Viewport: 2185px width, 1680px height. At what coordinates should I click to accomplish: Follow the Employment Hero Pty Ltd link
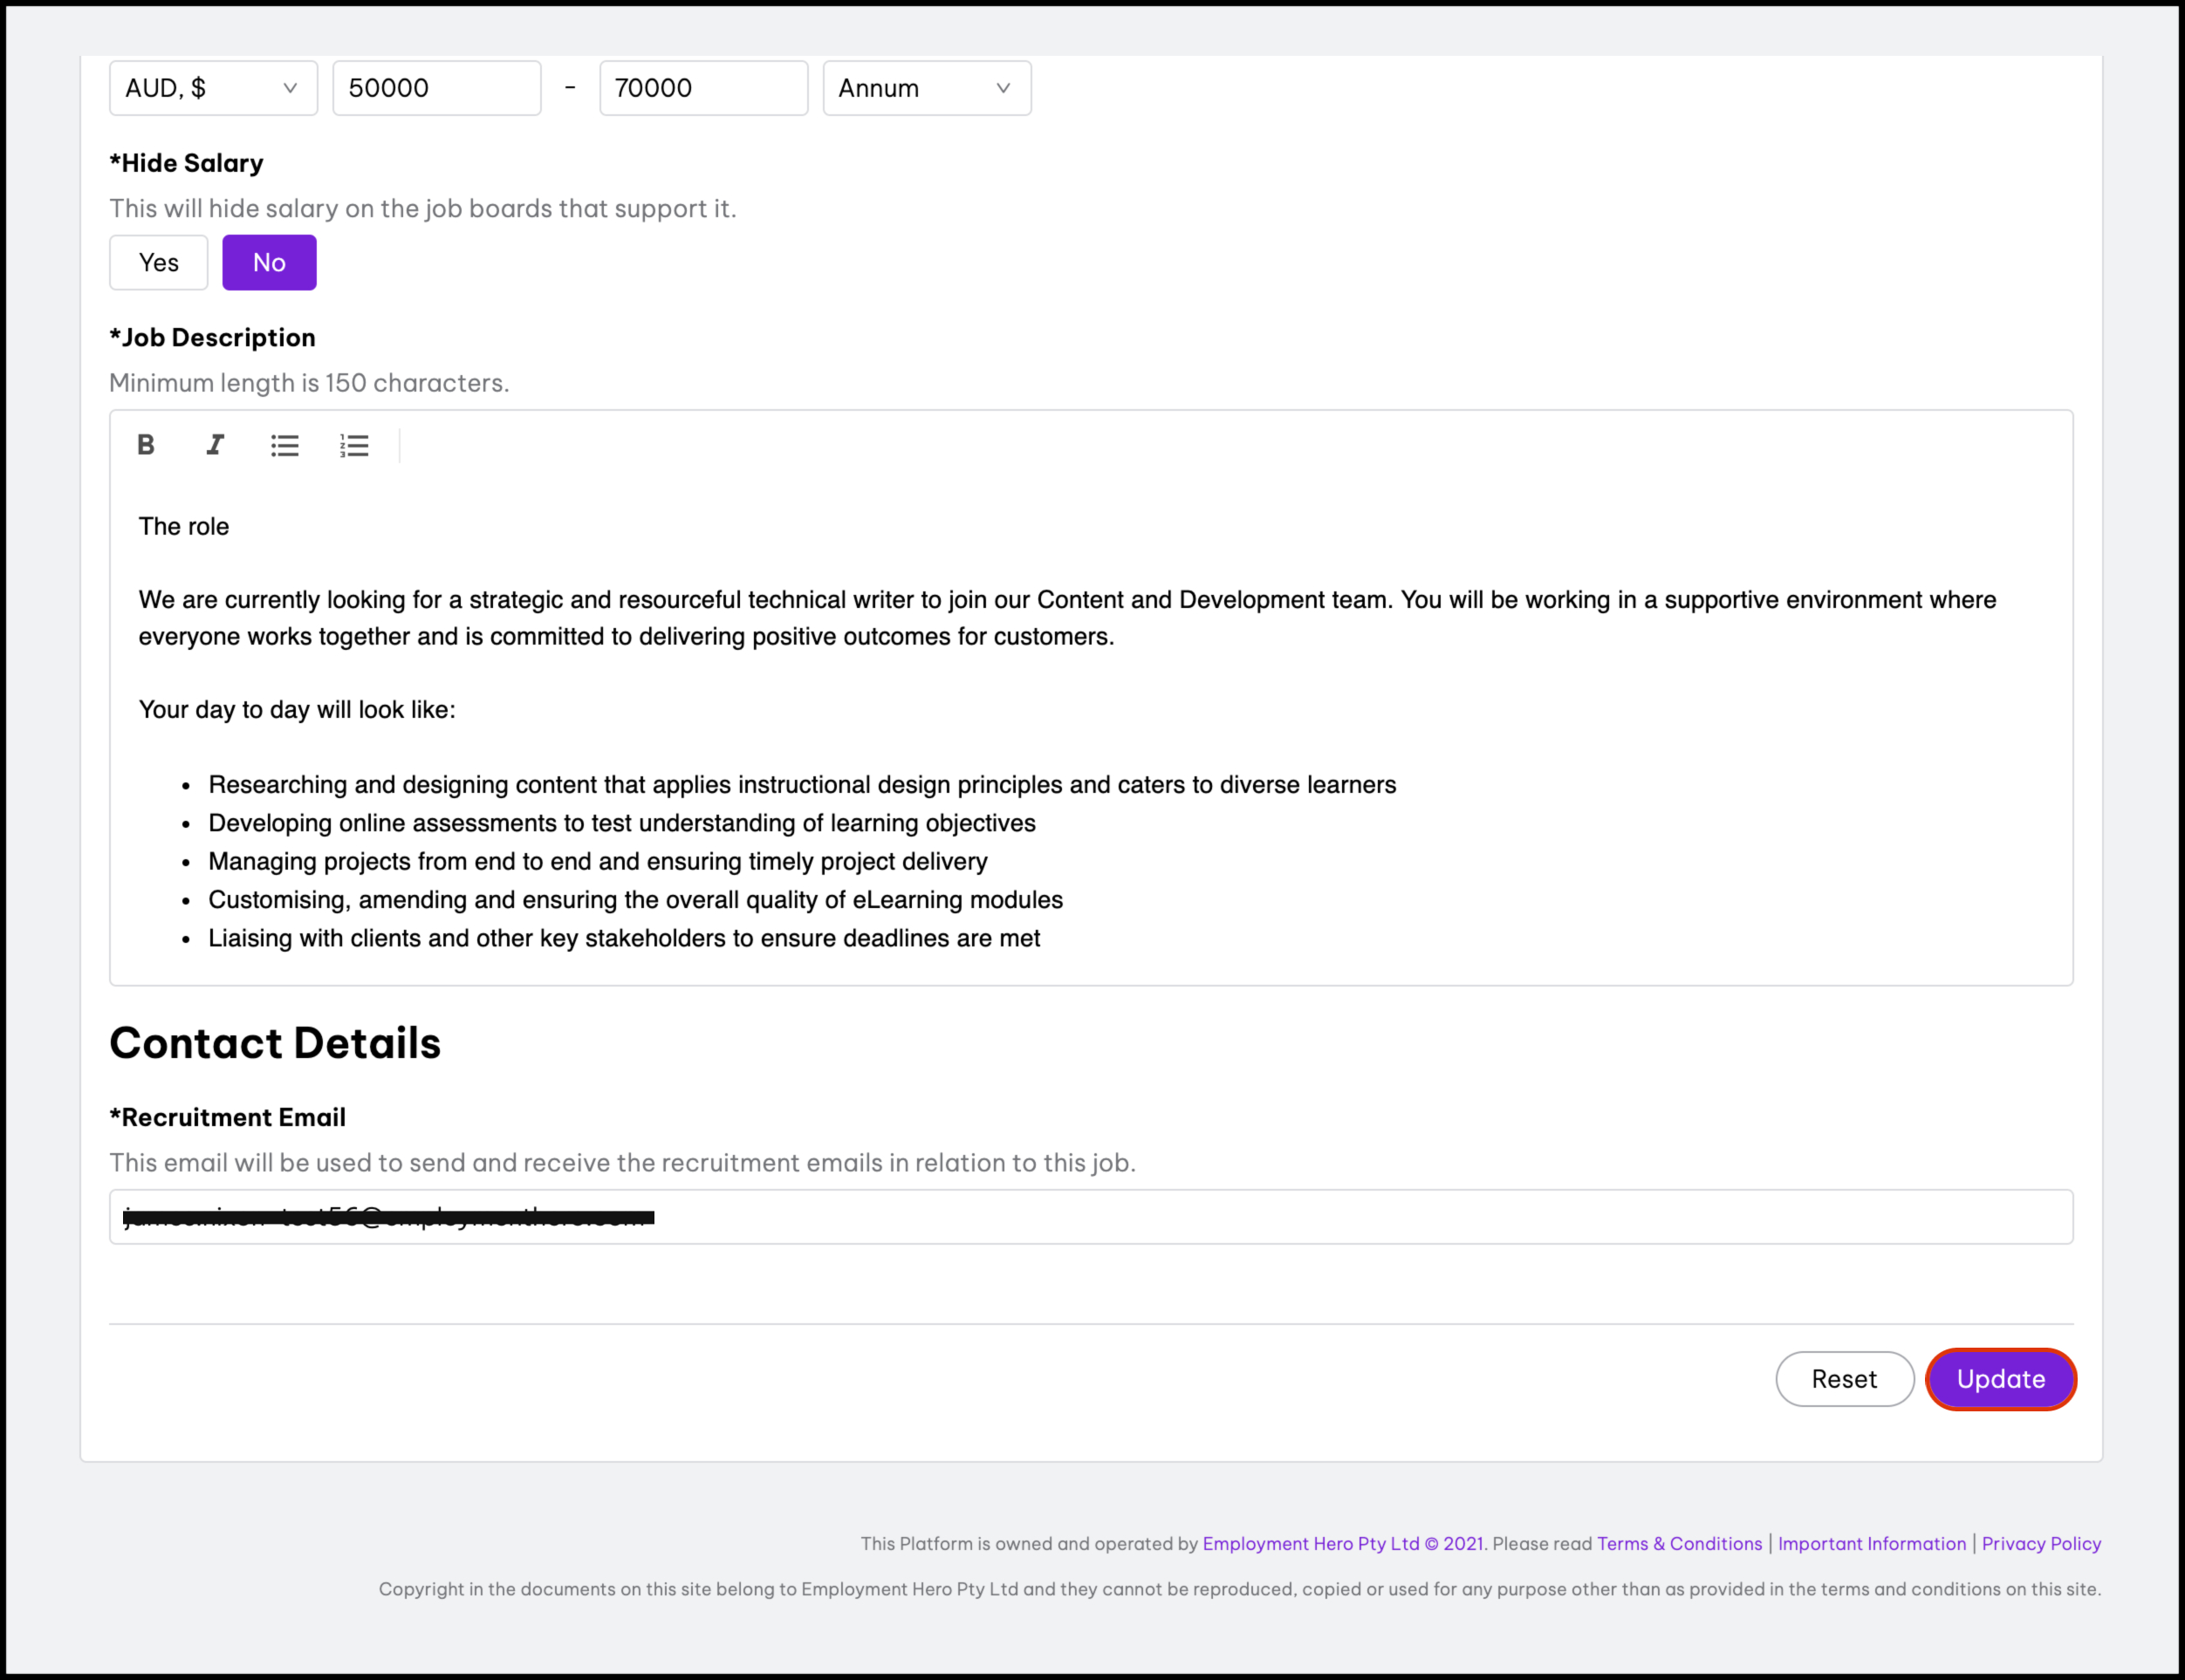point(1311,1543)
